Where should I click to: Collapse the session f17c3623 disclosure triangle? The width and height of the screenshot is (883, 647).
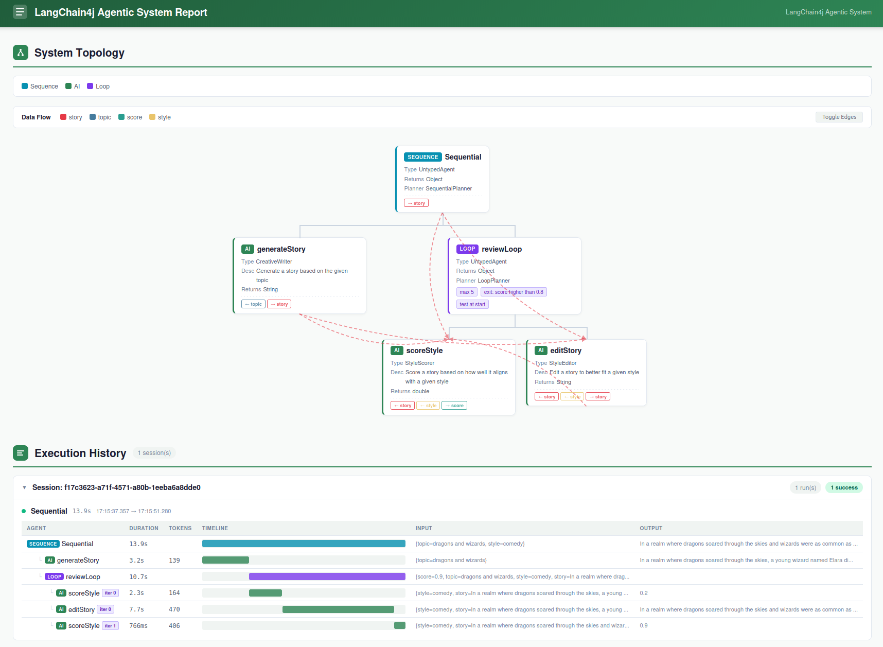[x=24, y=487]
